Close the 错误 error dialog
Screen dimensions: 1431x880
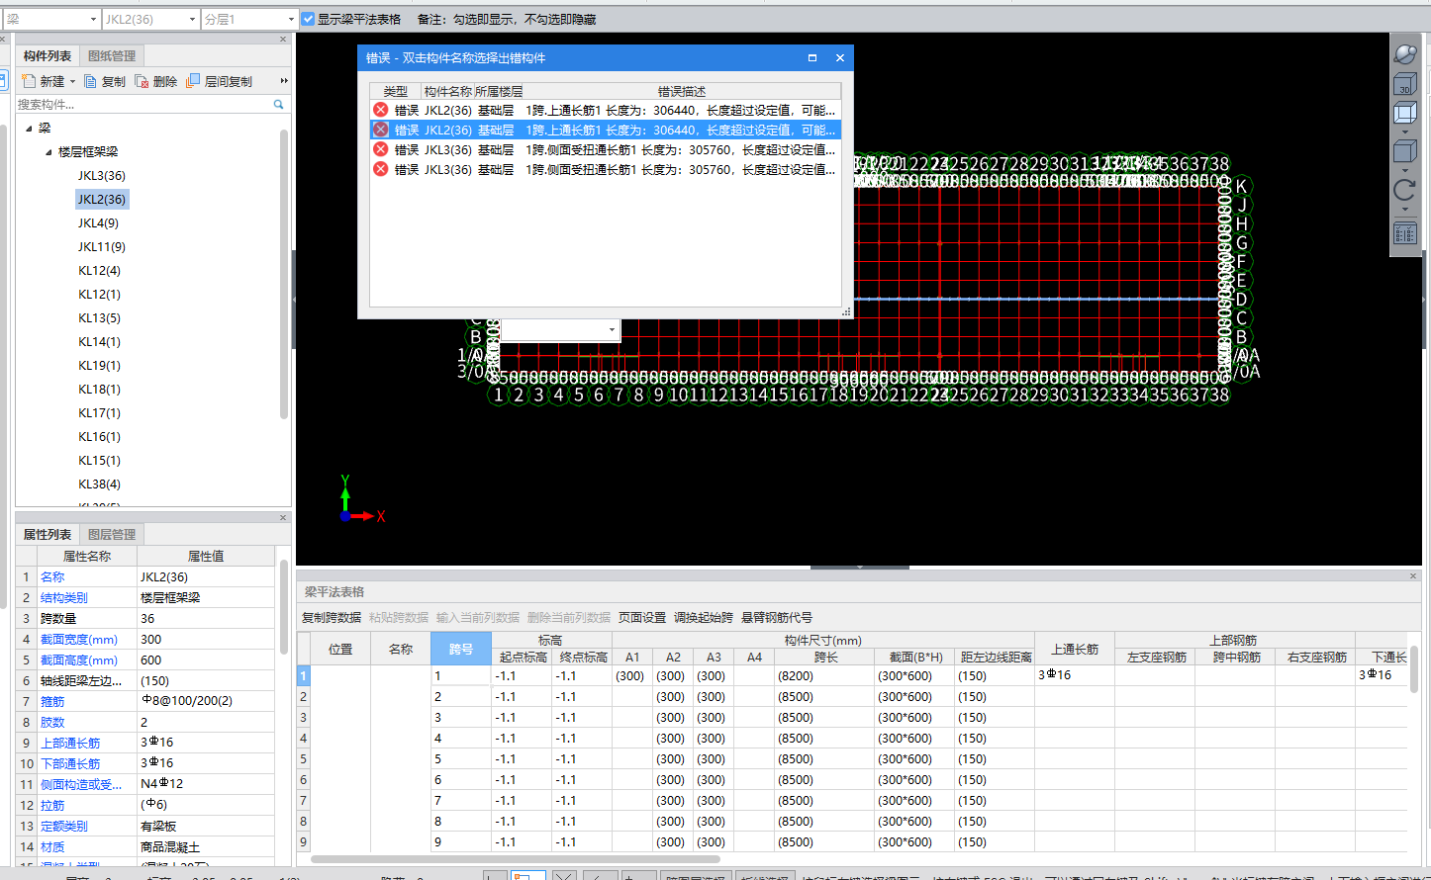point(840,58)
